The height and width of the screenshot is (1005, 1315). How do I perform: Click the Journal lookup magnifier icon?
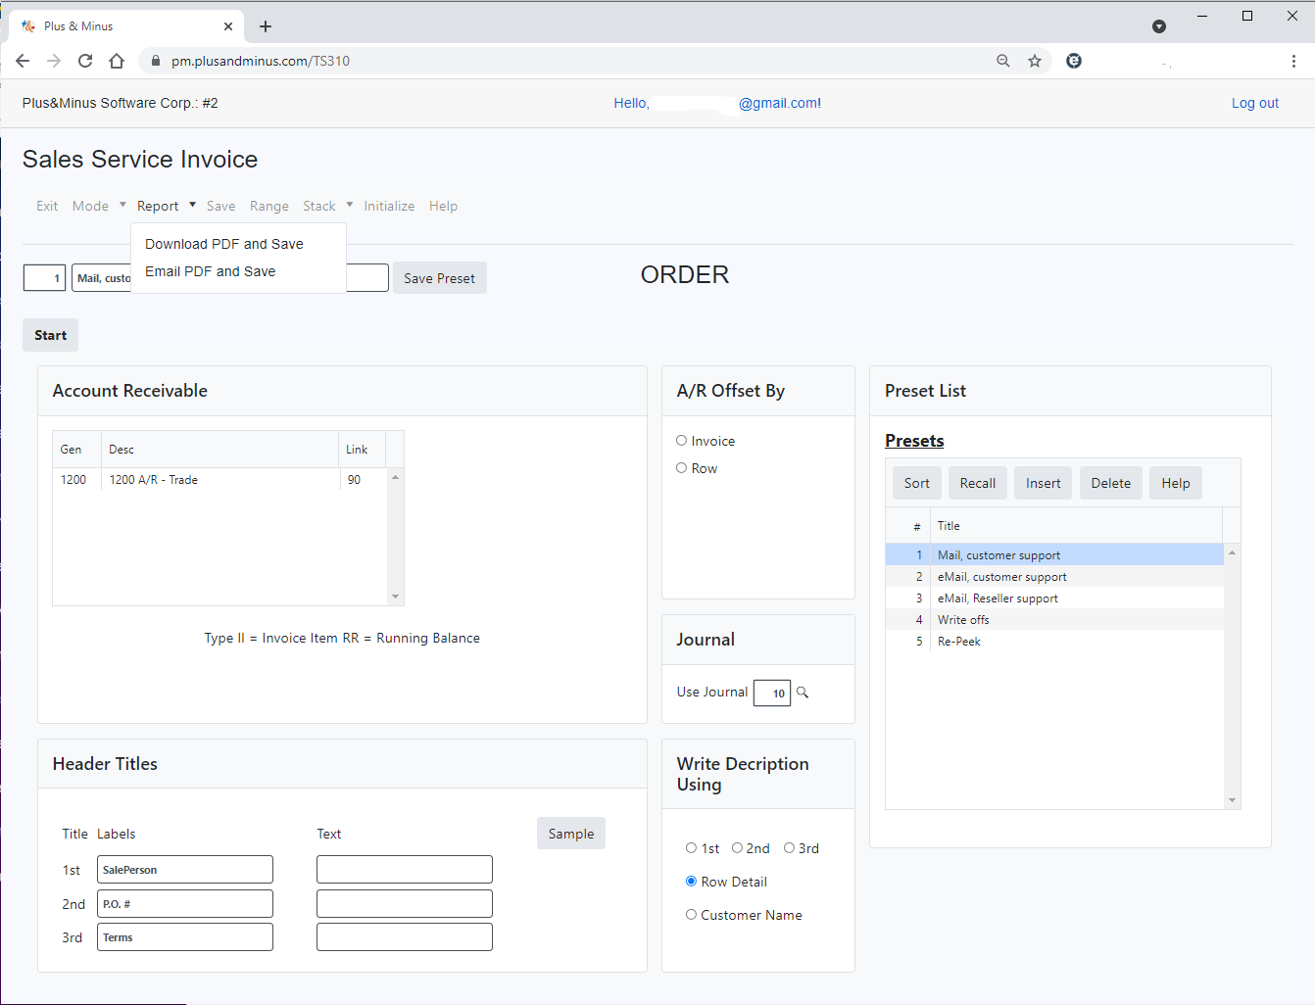pos(803,693)
